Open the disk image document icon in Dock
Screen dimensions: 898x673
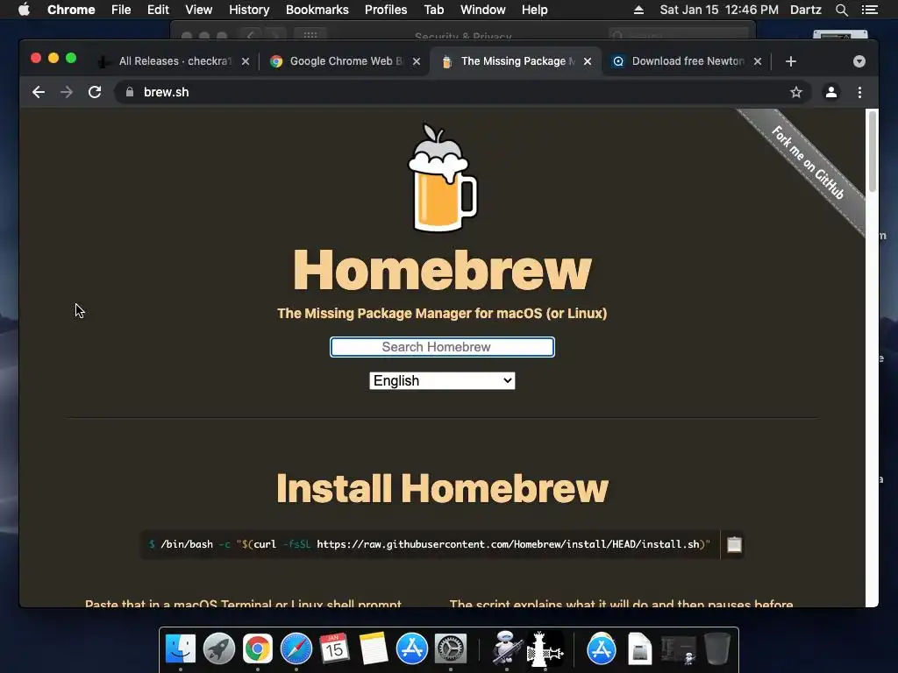tap(639, 649)
